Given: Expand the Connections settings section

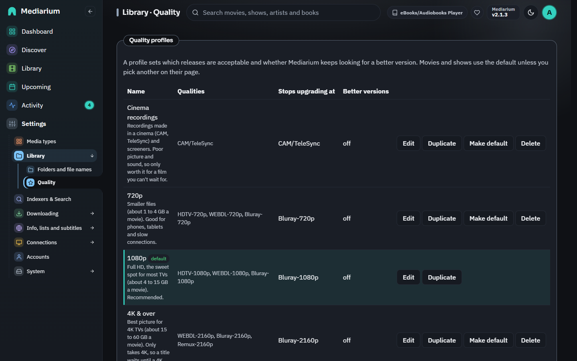Looking at the screenshot, I should [92, 242].
